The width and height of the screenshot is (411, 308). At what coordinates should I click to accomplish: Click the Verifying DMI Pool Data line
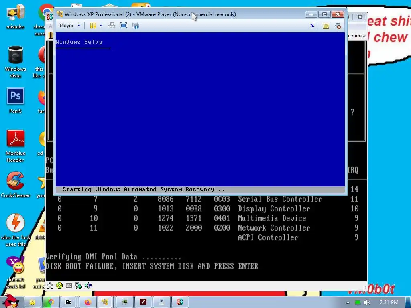[x=113, y=257]
